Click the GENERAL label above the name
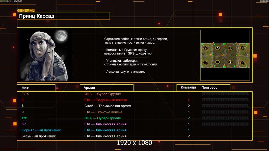Viewport: 269px width, 151px height. [26, 10]
